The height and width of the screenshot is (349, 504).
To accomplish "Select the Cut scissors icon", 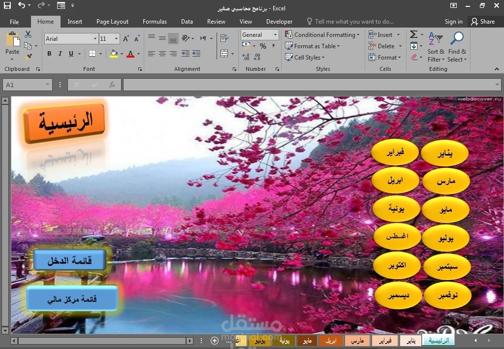I will [x=28, y=34].
